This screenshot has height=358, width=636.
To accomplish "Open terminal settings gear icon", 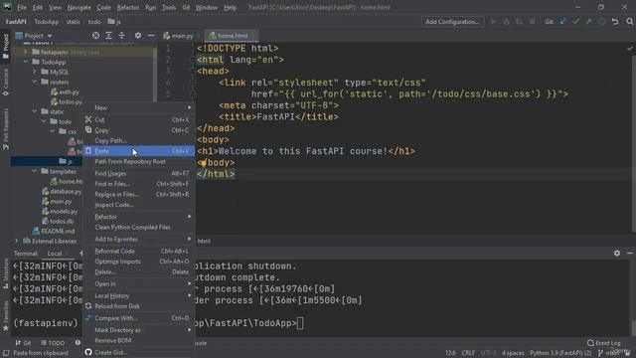I will click(x=617, y=254).
